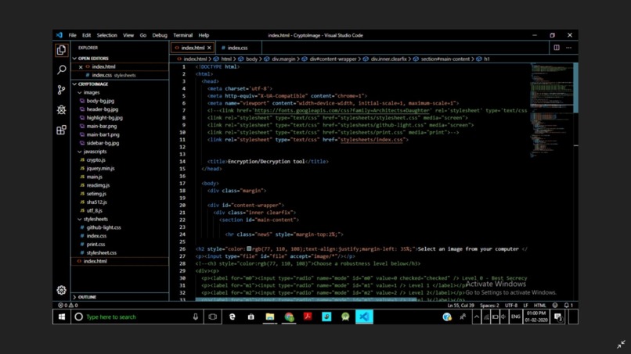The width and height of the screenshot is (631, 354).
Task: Show hidden system tray icons
Action: coord(477,316)
